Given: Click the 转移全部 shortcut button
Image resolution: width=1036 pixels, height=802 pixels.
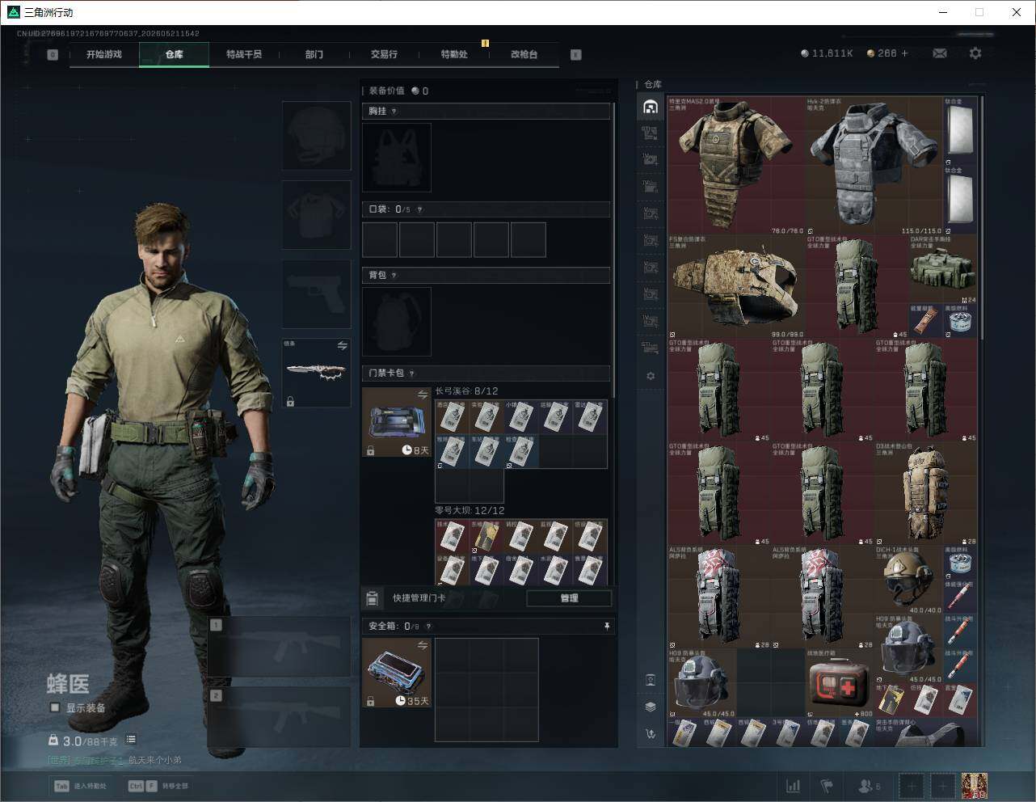Looking at the screenshot, I should pos(158,786).
